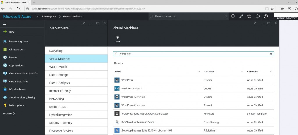298x135 pixels.
Task: Select Everything in Marketplace list
Action: pyautogui.click(x=76, y=51)
